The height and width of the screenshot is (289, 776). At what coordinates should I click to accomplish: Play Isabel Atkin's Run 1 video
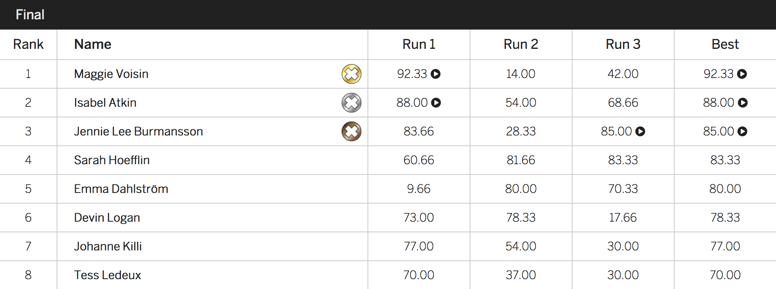click(x=436, y=103)
